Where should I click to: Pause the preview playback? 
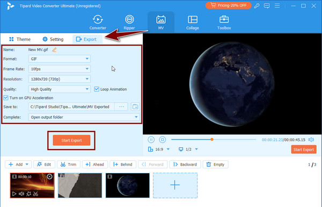click(x=151, y=140)
